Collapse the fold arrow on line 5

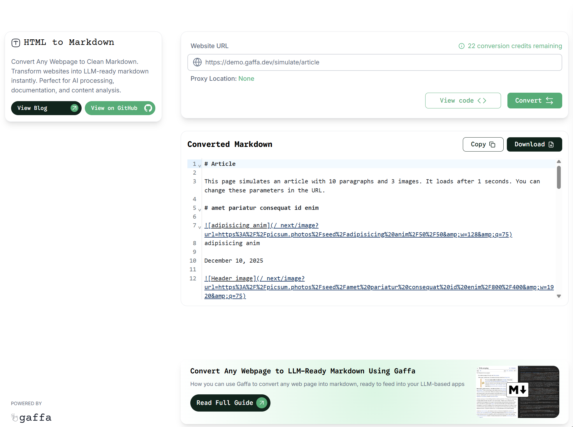coord(200,210)
